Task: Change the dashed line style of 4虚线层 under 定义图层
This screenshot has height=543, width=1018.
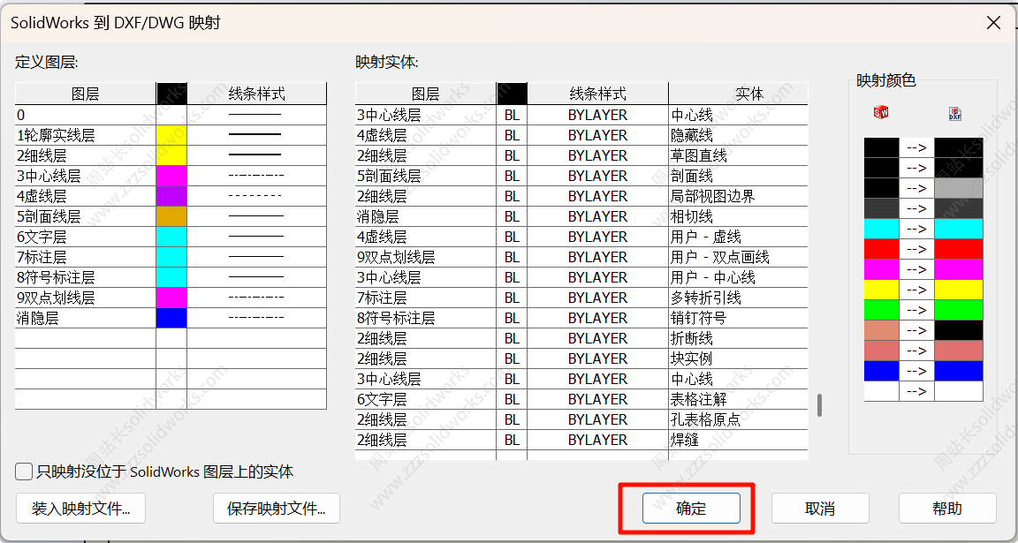Action: coord(256,196)
